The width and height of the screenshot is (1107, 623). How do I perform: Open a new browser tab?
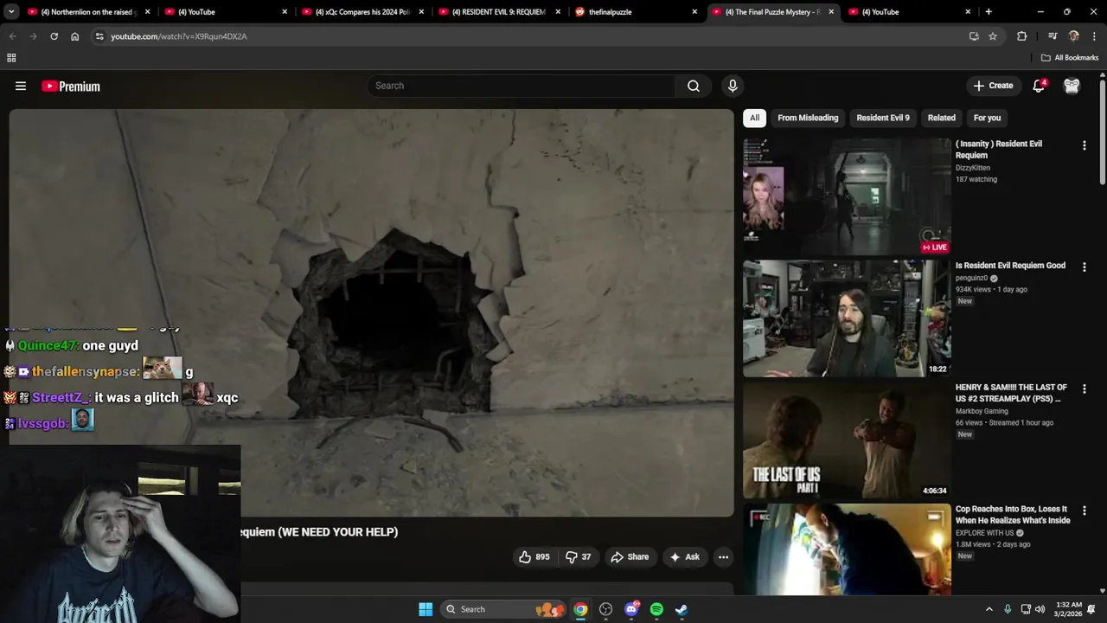coord(989,12)
